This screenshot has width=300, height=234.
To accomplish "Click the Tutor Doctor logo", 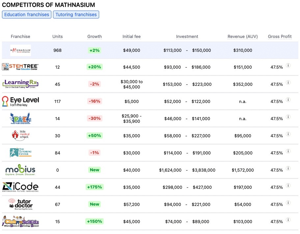I will 20,204.
